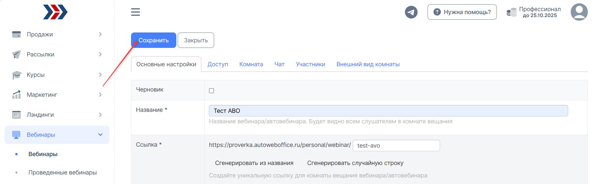Open the Telegram channel icon
Image resolution: width=598 pixels, height=184 pixels.
click(x=411, y=12)
